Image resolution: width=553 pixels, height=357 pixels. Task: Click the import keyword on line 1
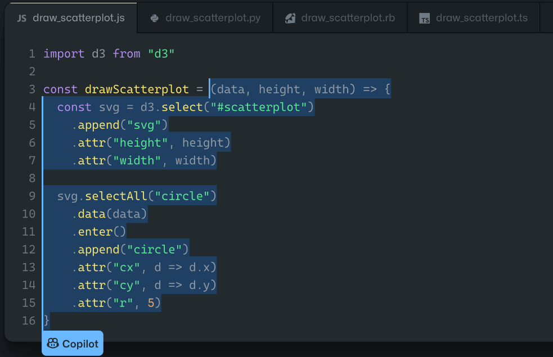click(x=64, y=54)
